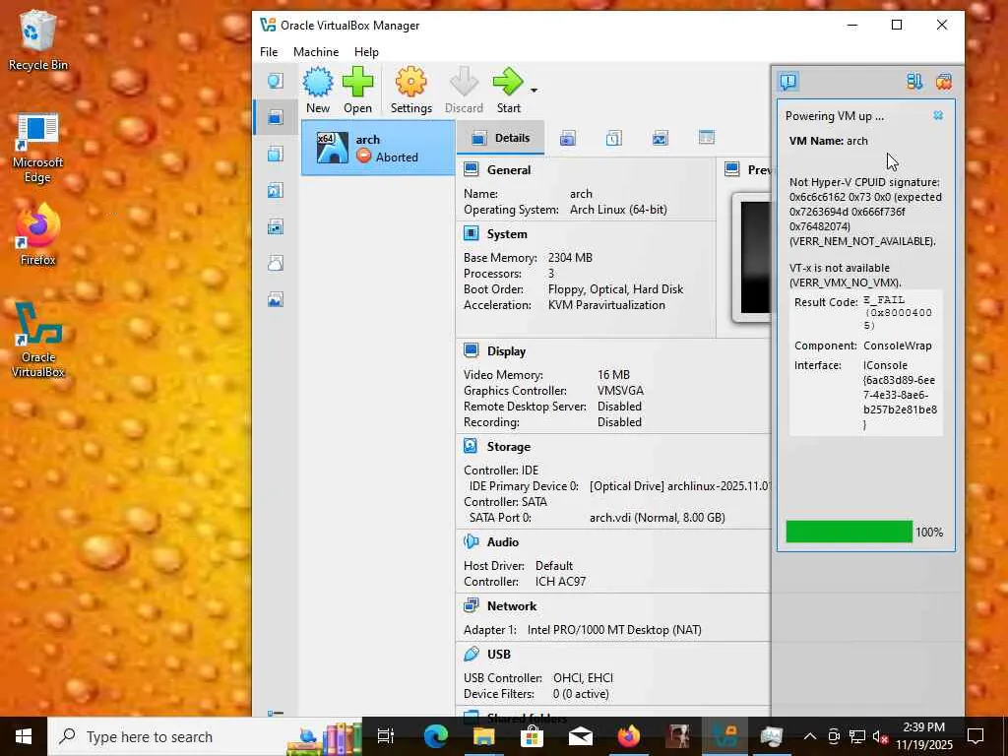Image resolution: width=1008 pixels, height=756 pixels.
Task: Click Adapter 1 Intel PRO/1000 MT Desktop value
Action: 614,630
